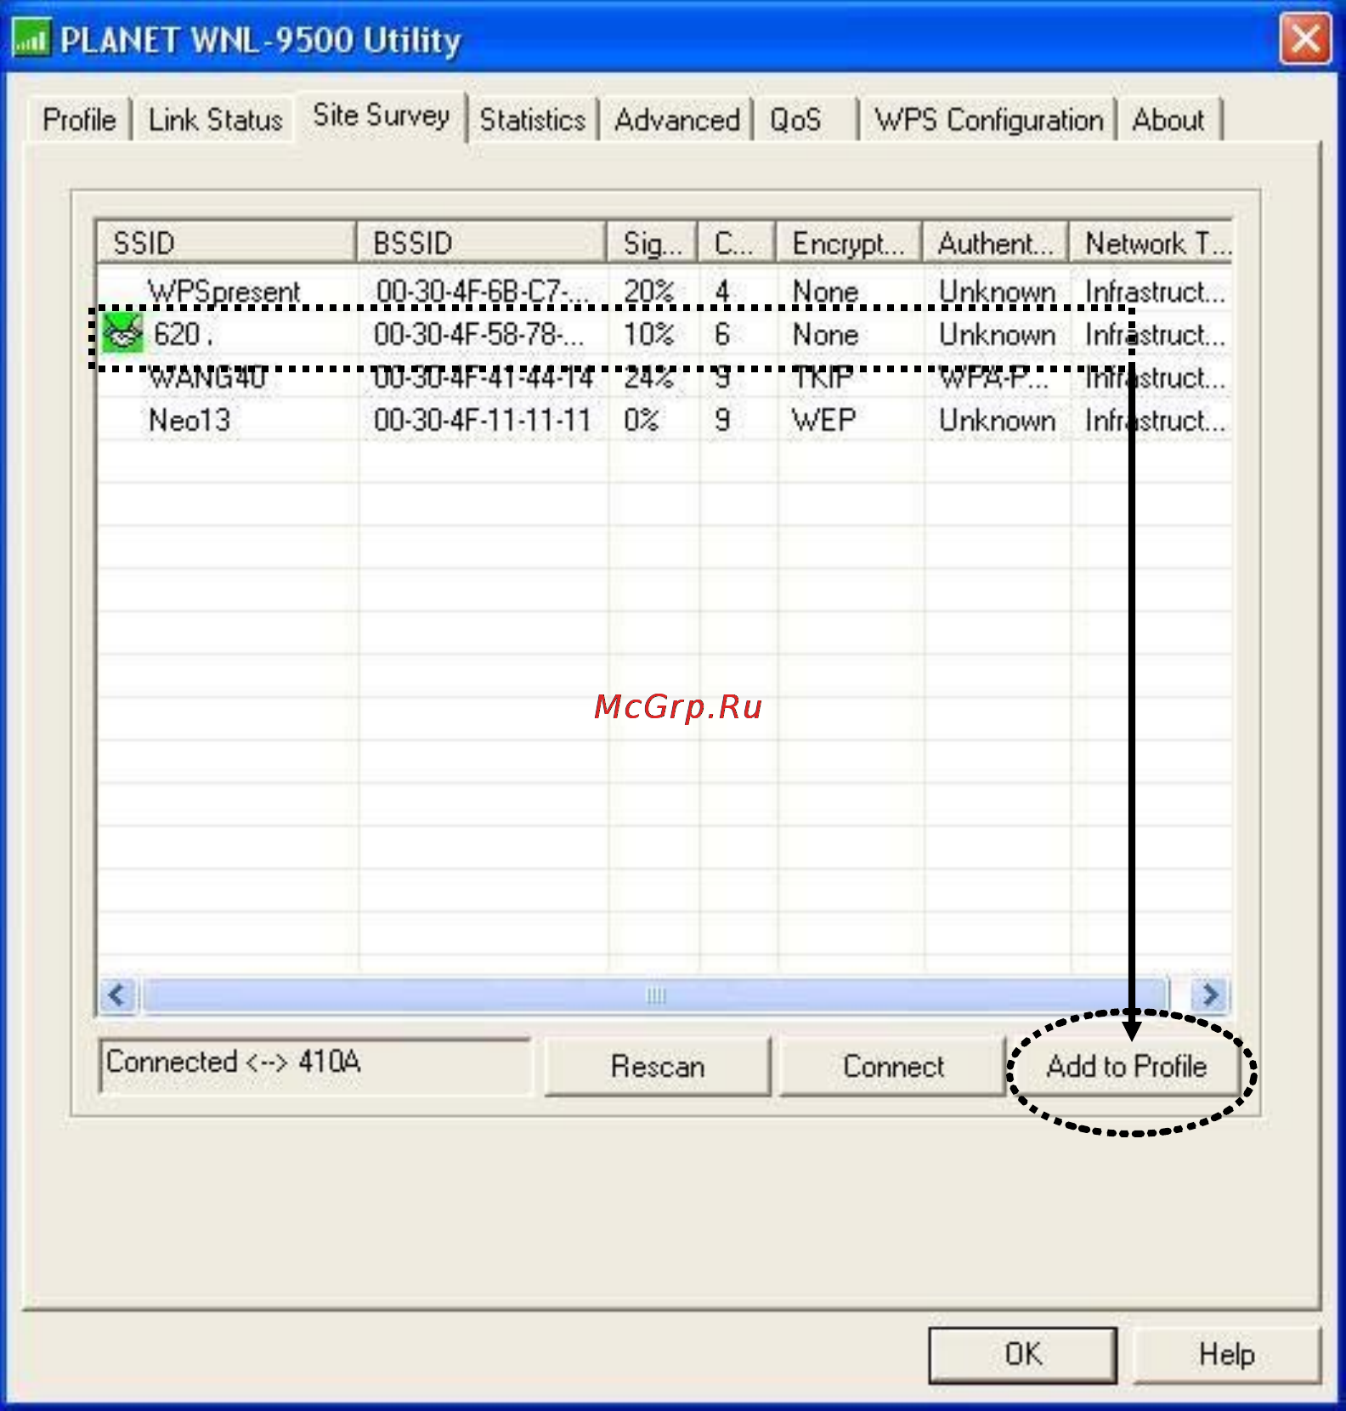Image resolution: width=1346 pixels, height=1411 pixels.
Task: Click the left arrow of horizontal scrollbar
Action: click(x=118, y=994)
